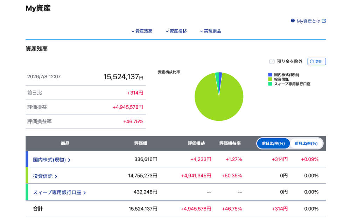Jump to the 資産残高 section link
350x220 pixels.
point(144,31)
